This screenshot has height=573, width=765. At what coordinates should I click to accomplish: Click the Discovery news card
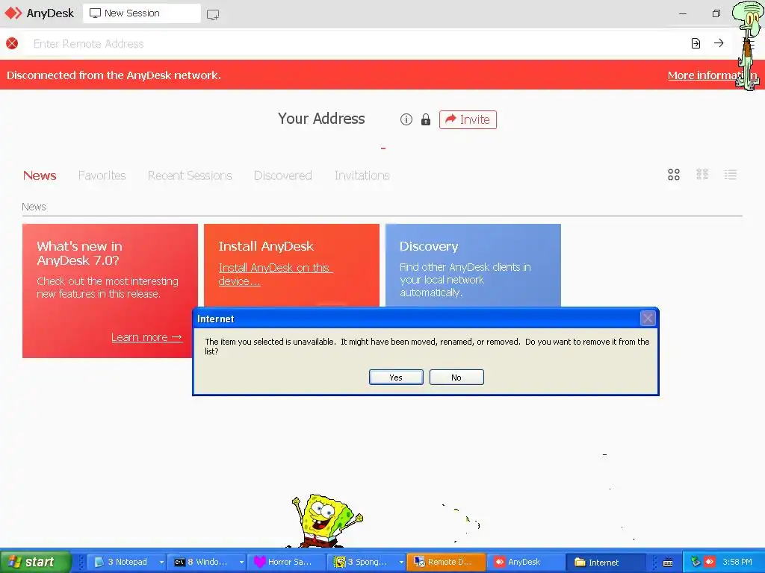tap(473, 266)
